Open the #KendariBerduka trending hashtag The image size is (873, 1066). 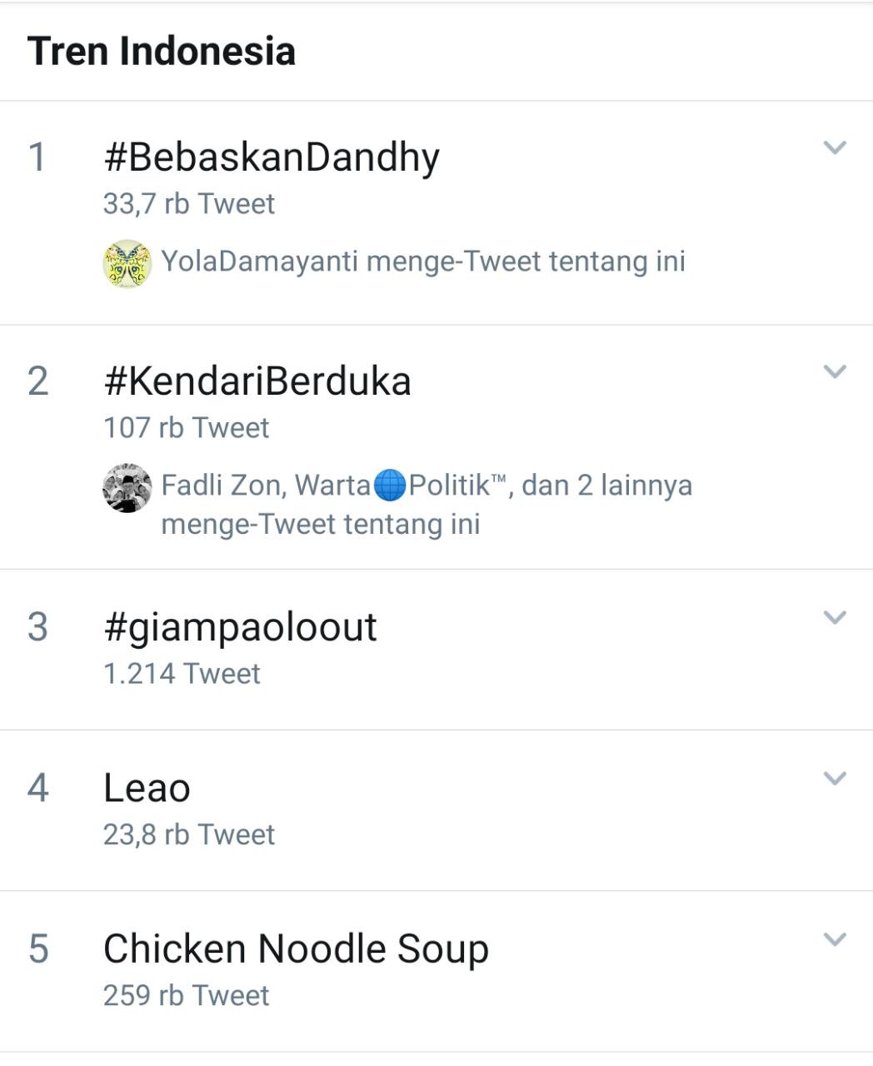point(257,381)
